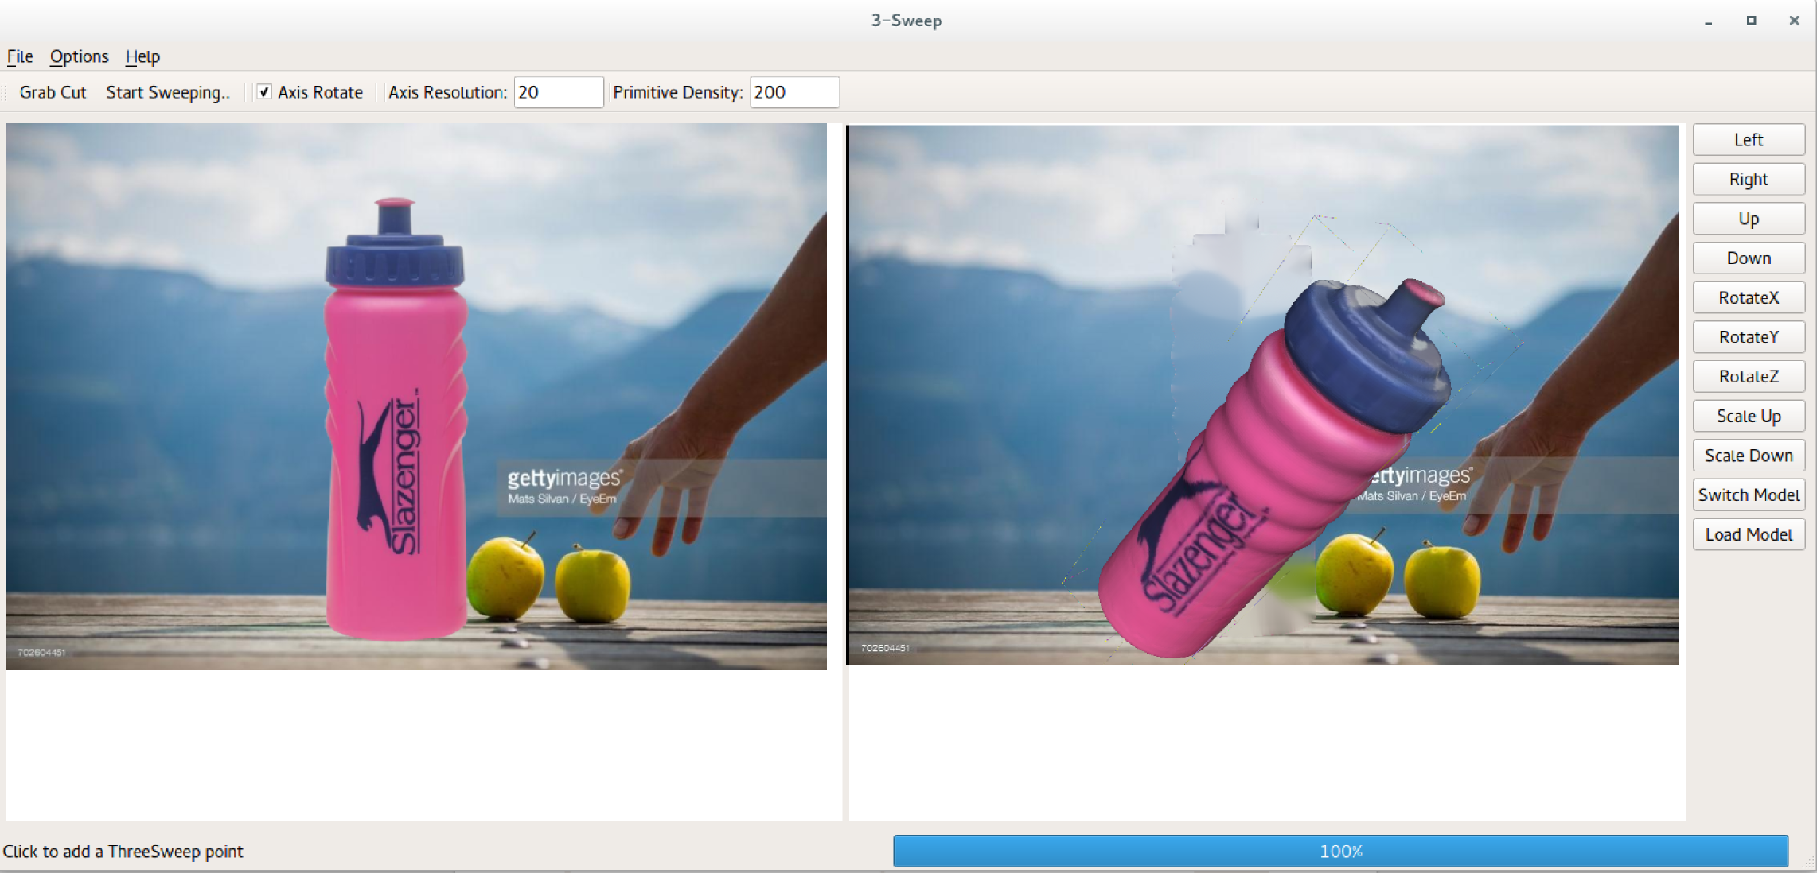Maximize the 3-Sweep window
This screenshot has width=1817, height=873.
click(x=1751, y=21)
